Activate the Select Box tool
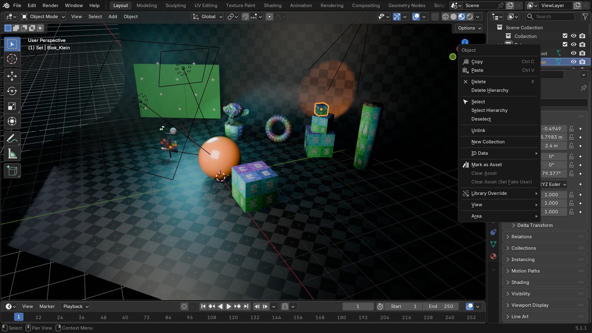The image size is (592, 333). tap(12, 44)
